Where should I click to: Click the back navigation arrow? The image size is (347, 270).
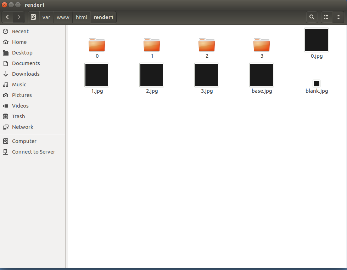[x=7, y=17]
